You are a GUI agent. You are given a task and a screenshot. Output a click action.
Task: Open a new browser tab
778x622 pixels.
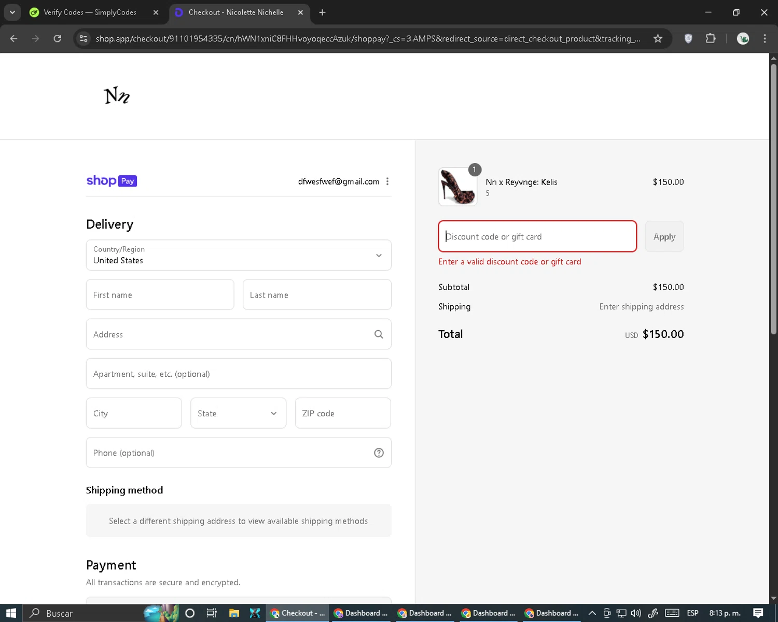(x=322, y=12)
